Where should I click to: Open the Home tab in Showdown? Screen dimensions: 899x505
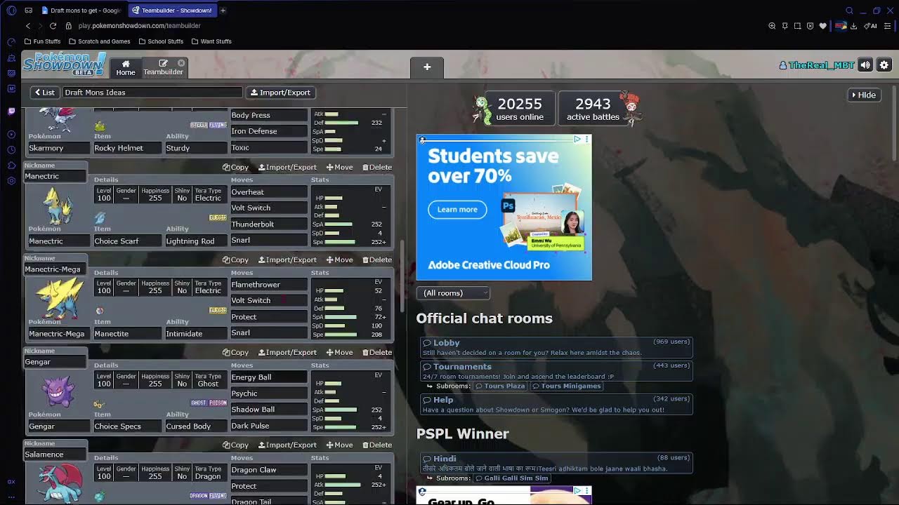point(126,67)
